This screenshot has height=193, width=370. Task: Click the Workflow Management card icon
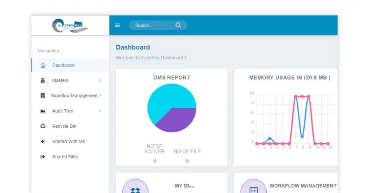pos(254,189)
